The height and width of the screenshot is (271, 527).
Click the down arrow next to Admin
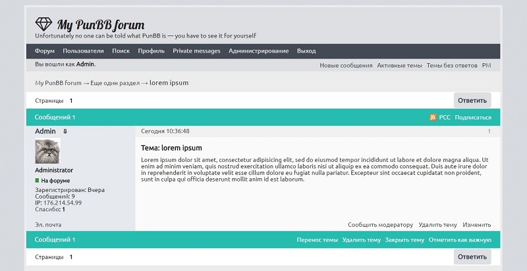tap(65, 132)
